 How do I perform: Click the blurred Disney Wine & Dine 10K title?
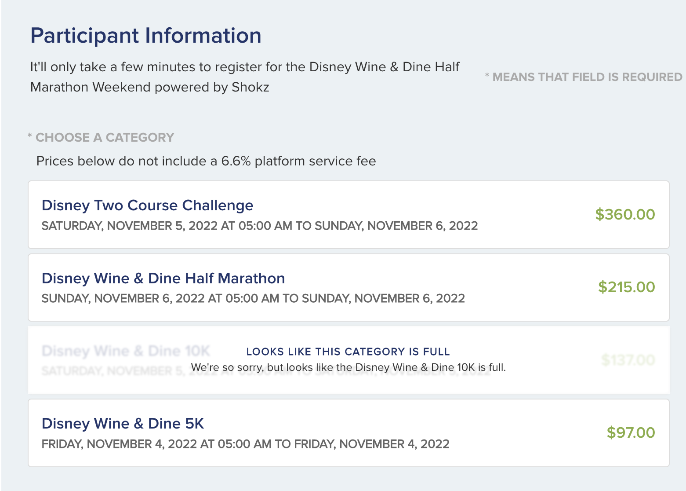click(126, 351)
